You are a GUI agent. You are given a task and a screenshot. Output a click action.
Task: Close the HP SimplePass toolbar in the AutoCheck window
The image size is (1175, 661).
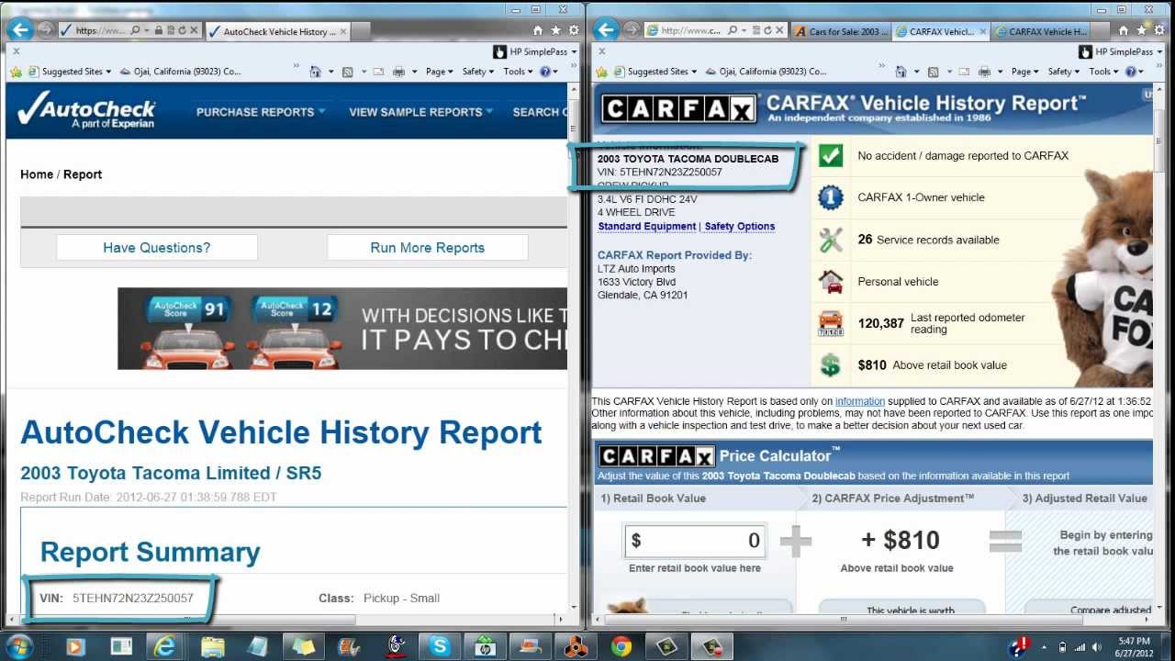(x=16, y=51)
